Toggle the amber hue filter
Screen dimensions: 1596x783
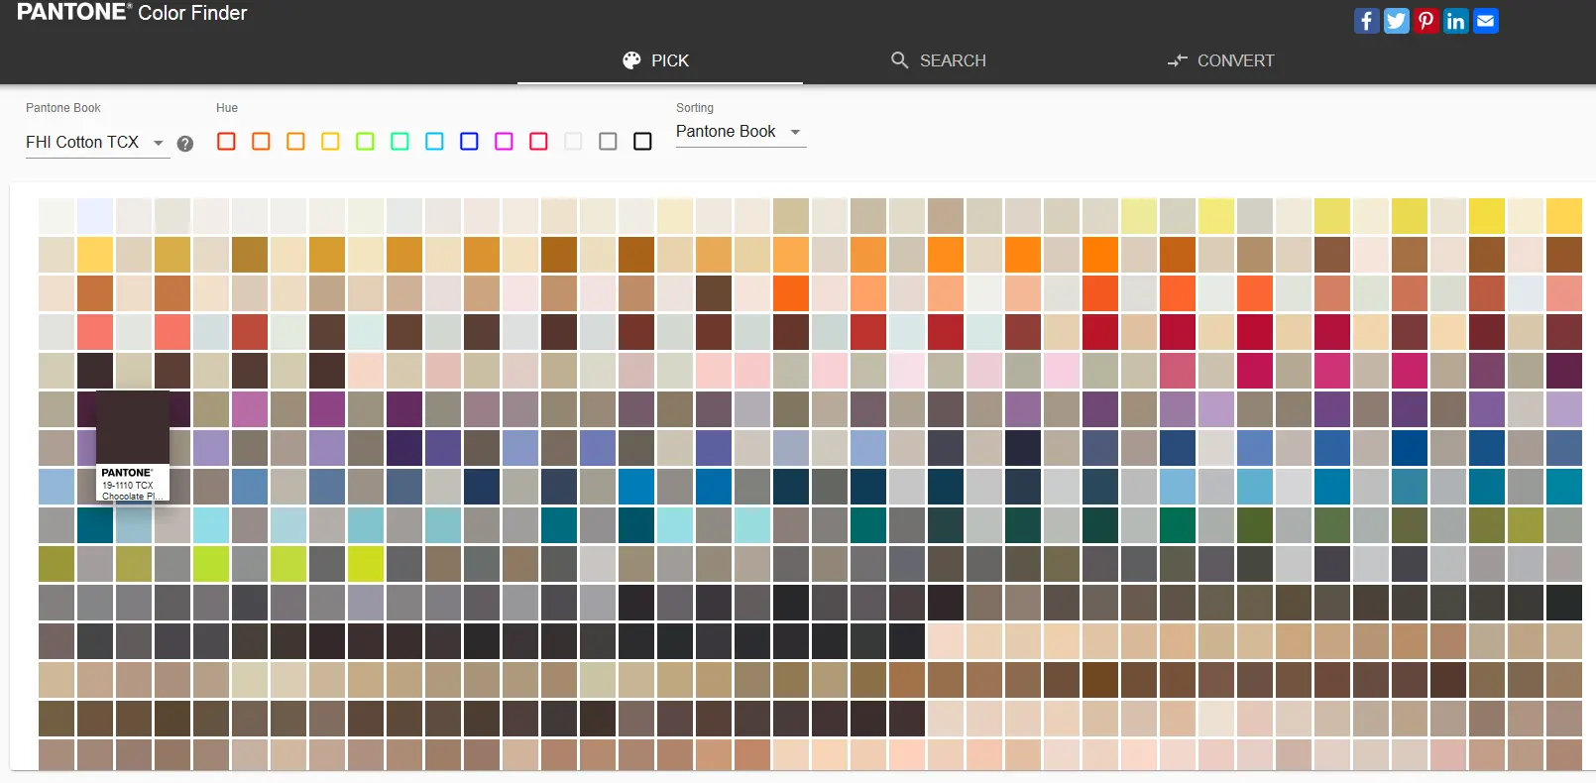click(x=295, y=142)
